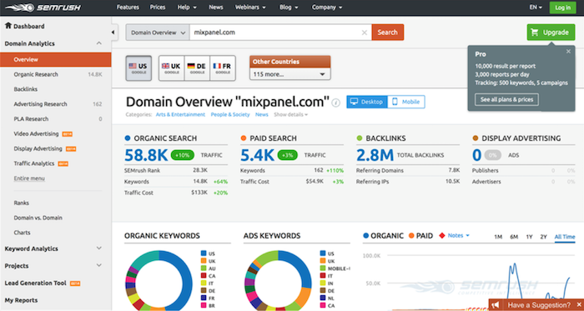Viewport: 584px width, 311px height.
Task: Select the All Time range
Action: click(x=565, y=237)
